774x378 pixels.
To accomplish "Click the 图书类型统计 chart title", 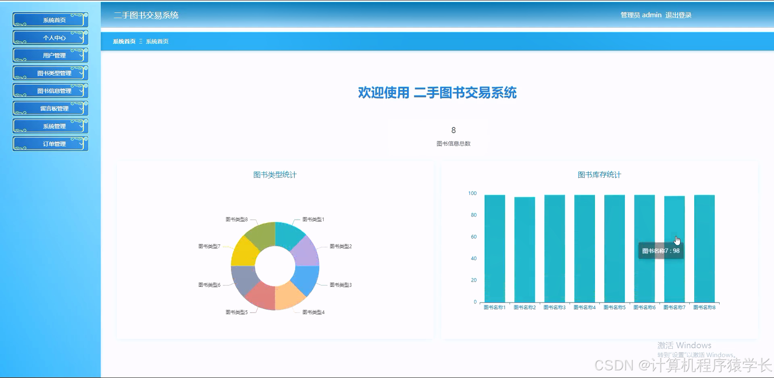I will [x=275, y=175].
